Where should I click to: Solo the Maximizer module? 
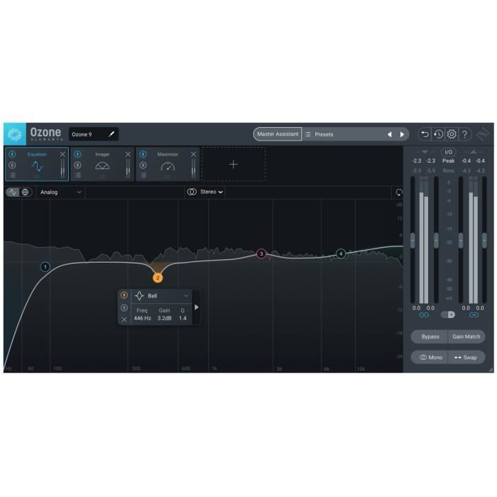(143, 165)
